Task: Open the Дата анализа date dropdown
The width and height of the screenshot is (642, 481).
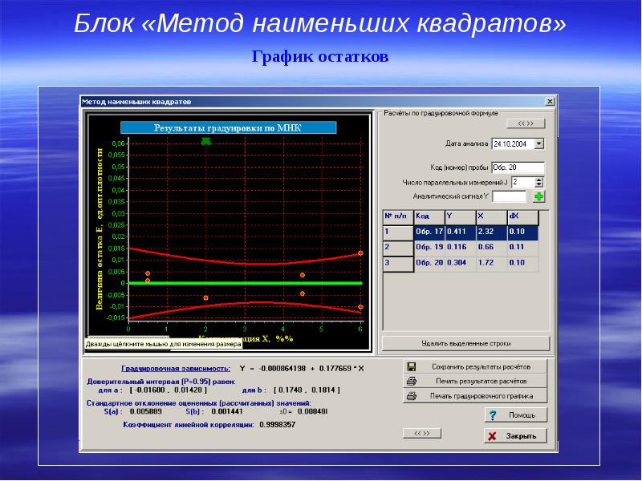Action: click(538, 143)
